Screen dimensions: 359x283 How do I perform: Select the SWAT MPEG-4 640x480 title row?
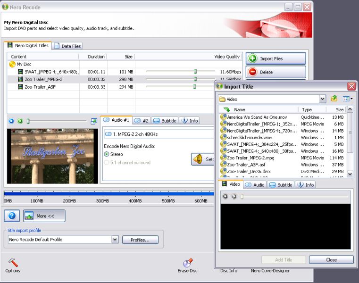(x=125, y=72)
